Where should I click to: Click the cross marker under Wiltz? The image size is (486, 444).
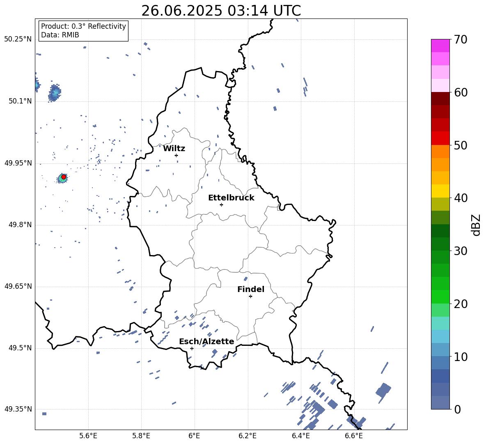(x=176, y=155)
